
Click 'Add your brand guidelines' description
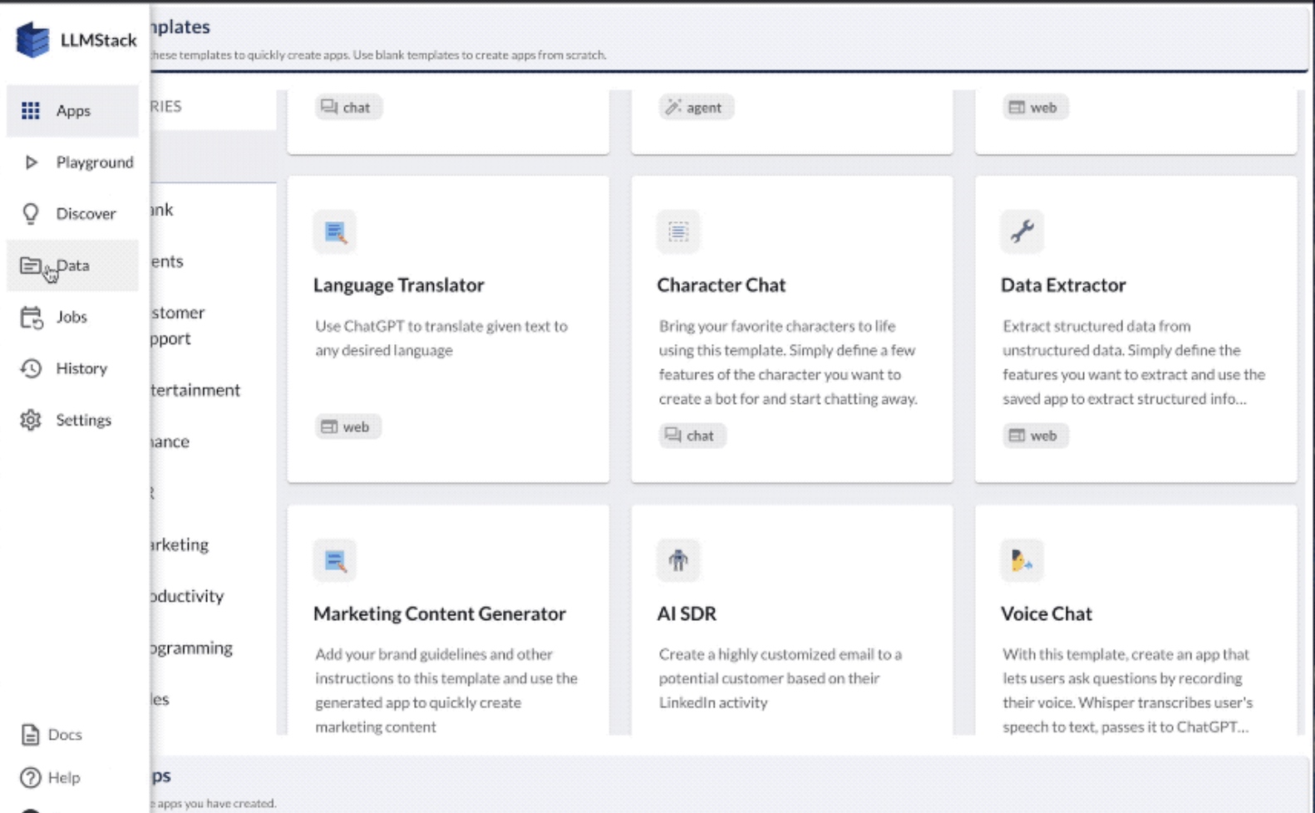point(446,690)
